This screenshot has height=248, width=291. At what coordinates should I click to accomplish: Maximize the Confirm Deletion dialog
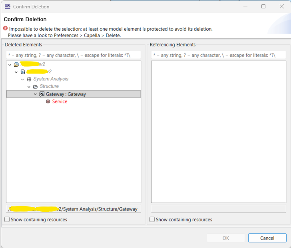(263, 6)
